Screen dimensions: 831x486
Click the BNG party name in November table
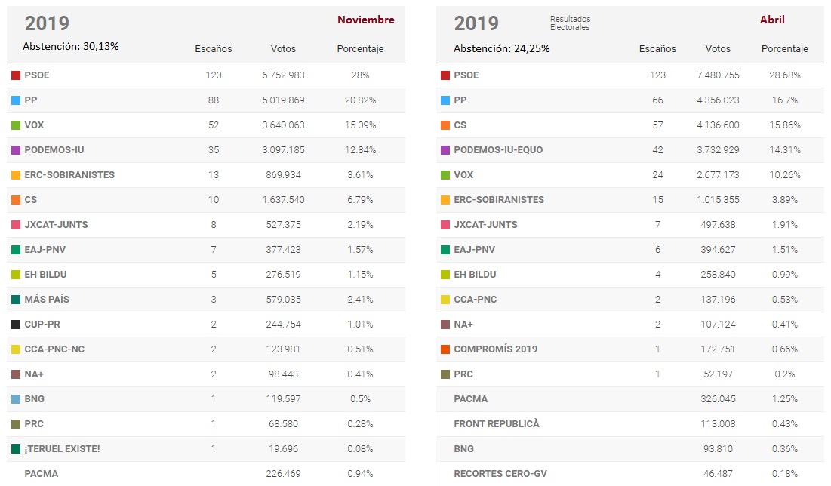coord(35,399)
